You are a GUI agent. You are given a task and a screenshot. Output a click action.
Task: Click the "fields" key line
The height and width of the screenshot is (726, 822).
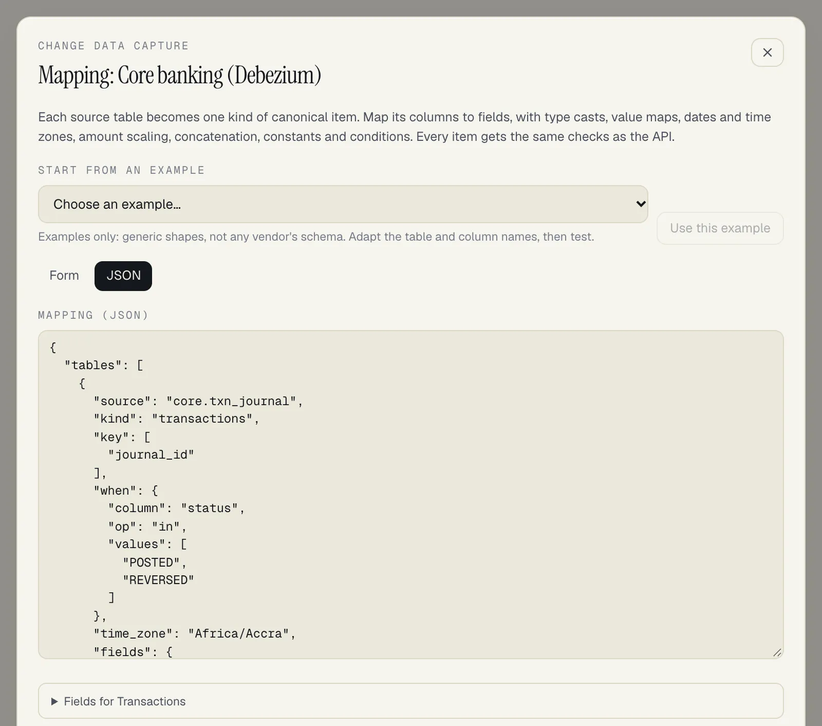[x=133, y=652]
